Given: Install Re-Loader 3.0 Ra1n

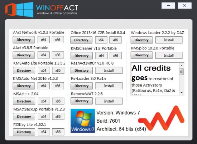Looking at the screenshot, I should coord(109,86).
